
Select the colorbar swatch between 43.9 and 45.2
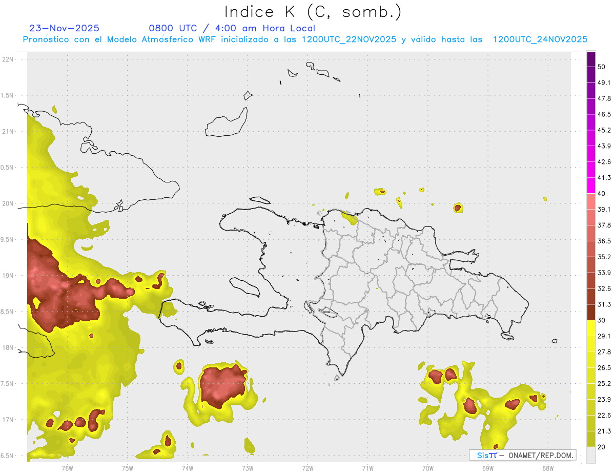click(x=591, y=138)
